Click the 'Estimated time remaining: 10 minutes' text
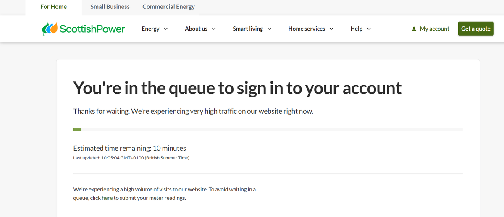 [129, 148]
